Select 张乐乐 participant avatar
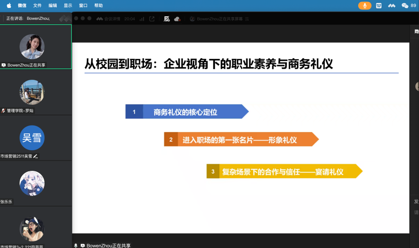 (x=32, y=183)
